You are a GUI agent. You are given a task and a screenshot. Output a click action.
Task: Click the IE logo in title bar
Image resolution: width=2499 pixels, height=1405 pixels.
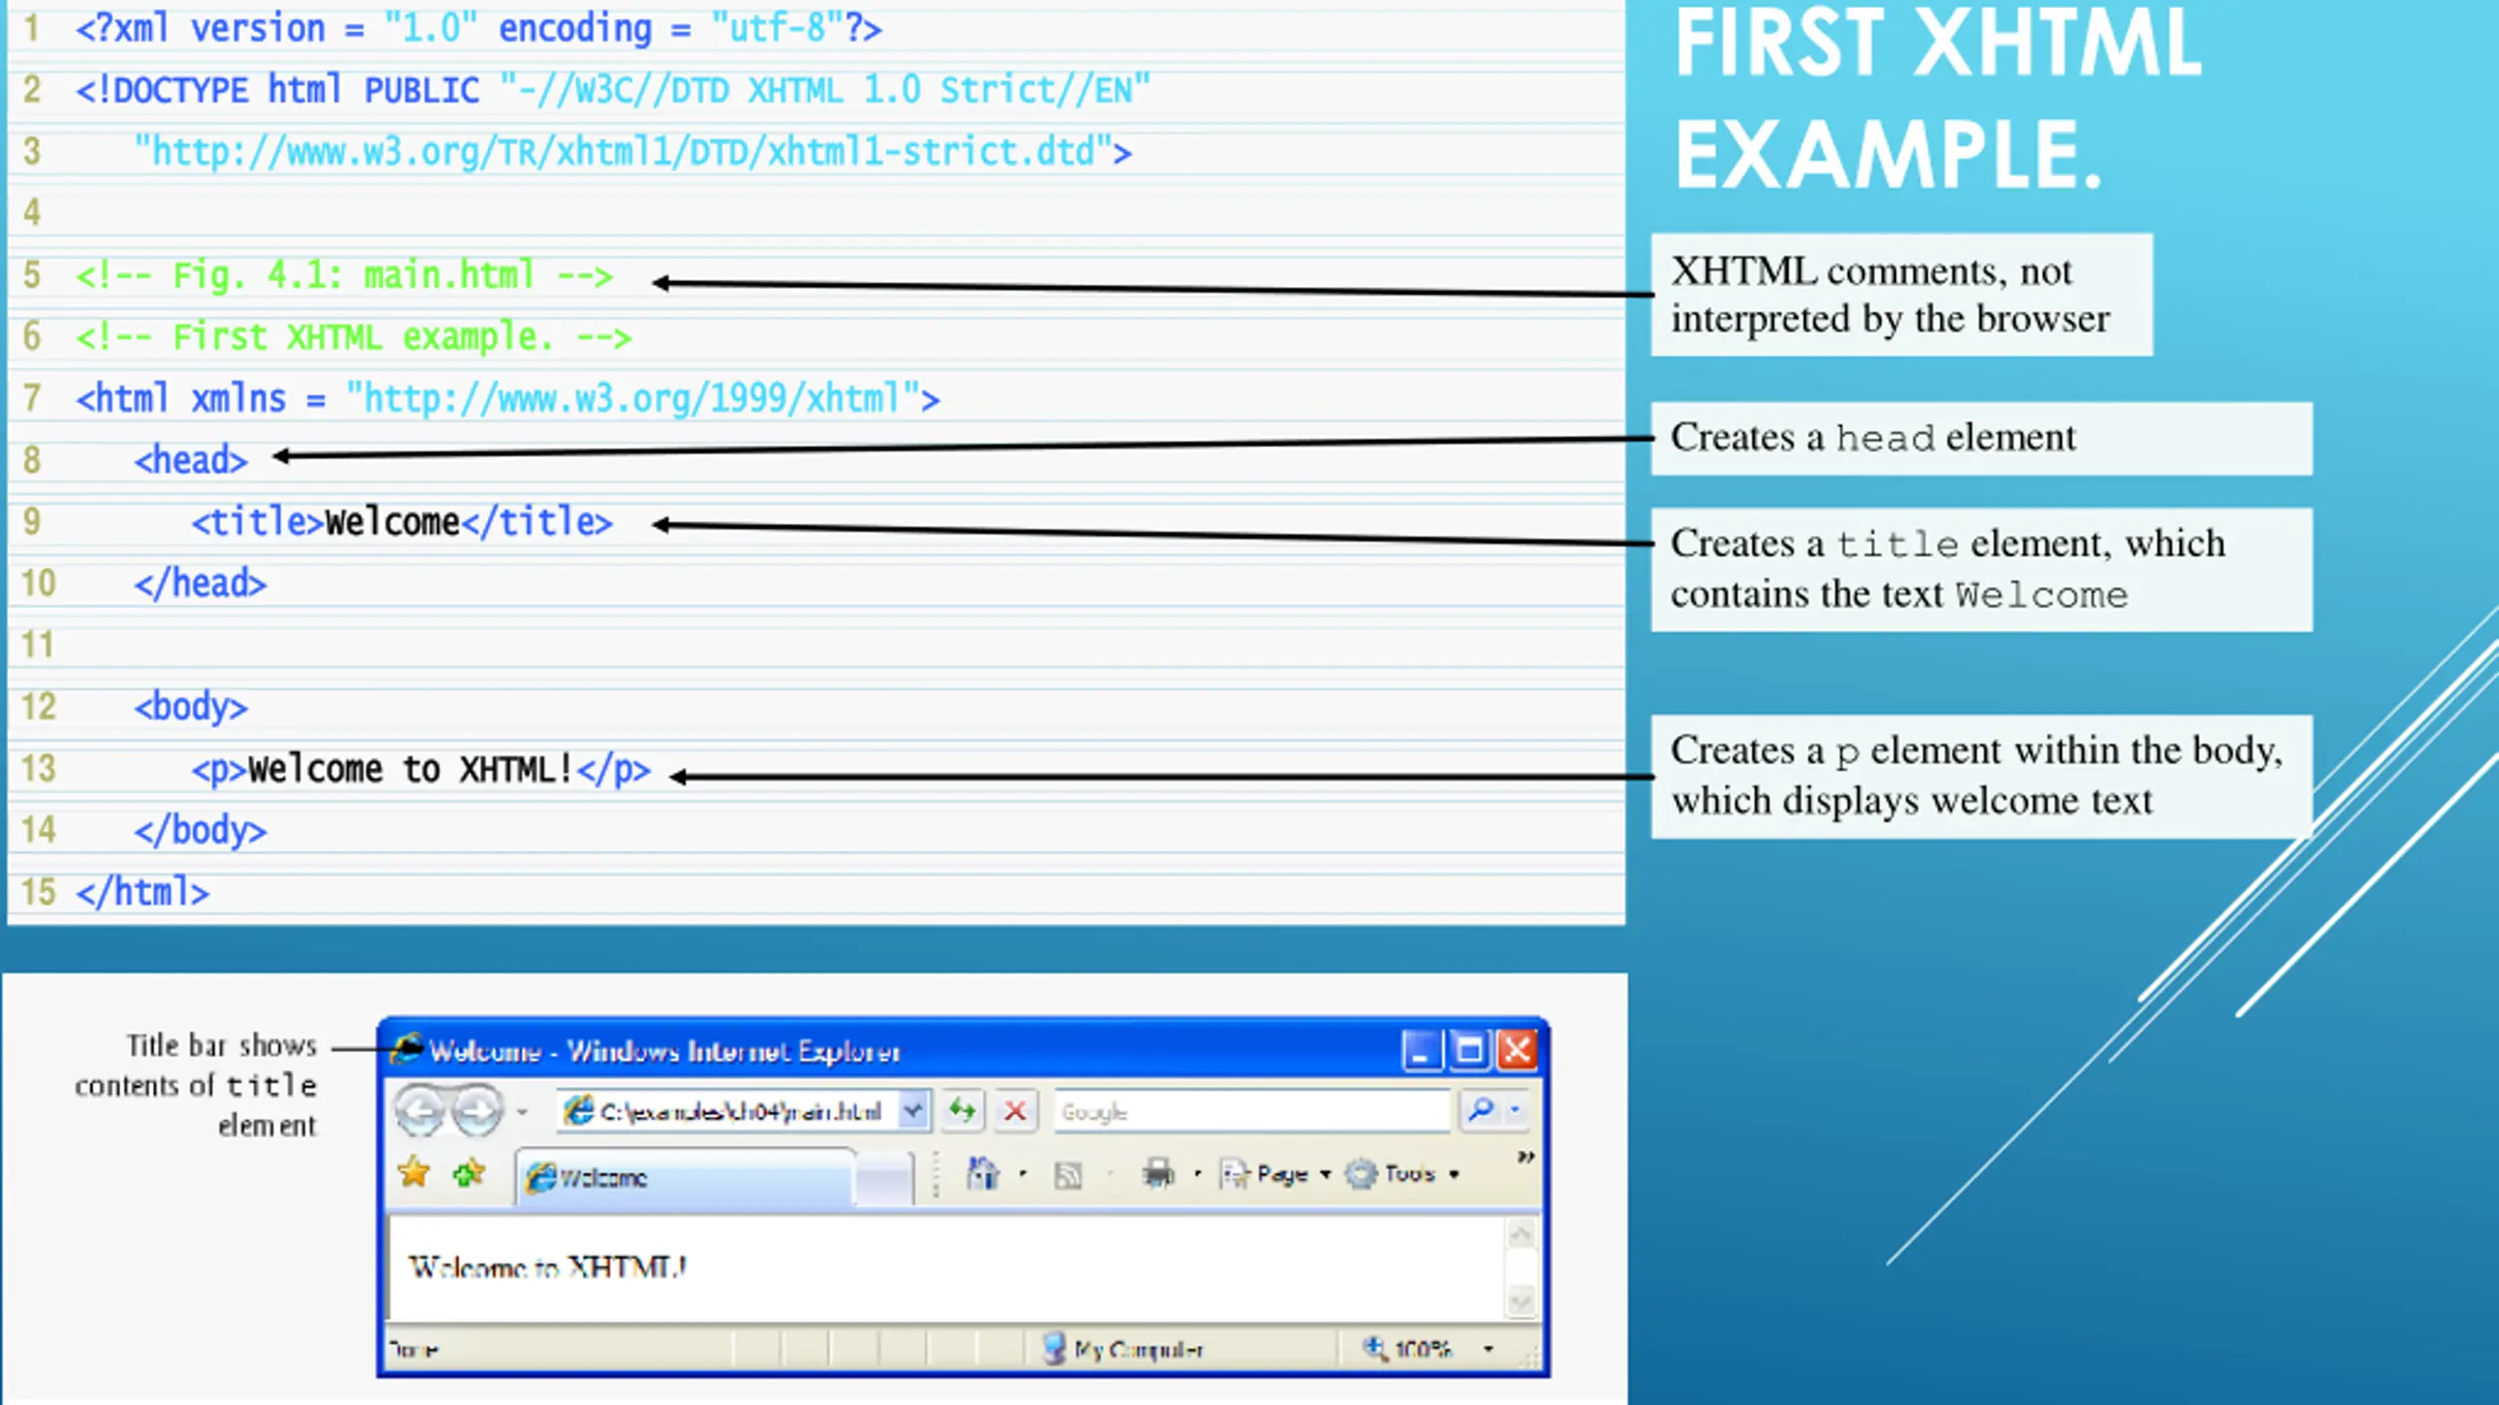pyautogui.click(x=406, y=1049)
